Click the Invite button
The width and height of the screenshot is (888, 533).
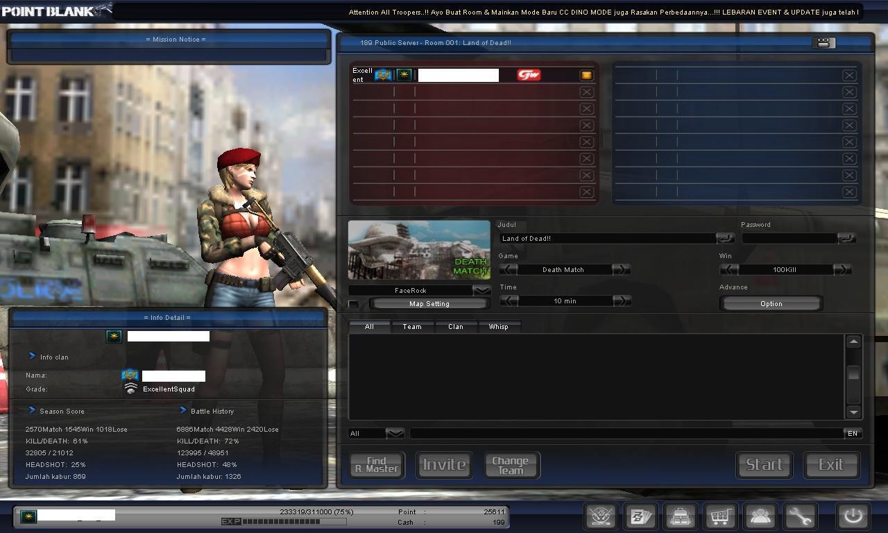[444, 464]
